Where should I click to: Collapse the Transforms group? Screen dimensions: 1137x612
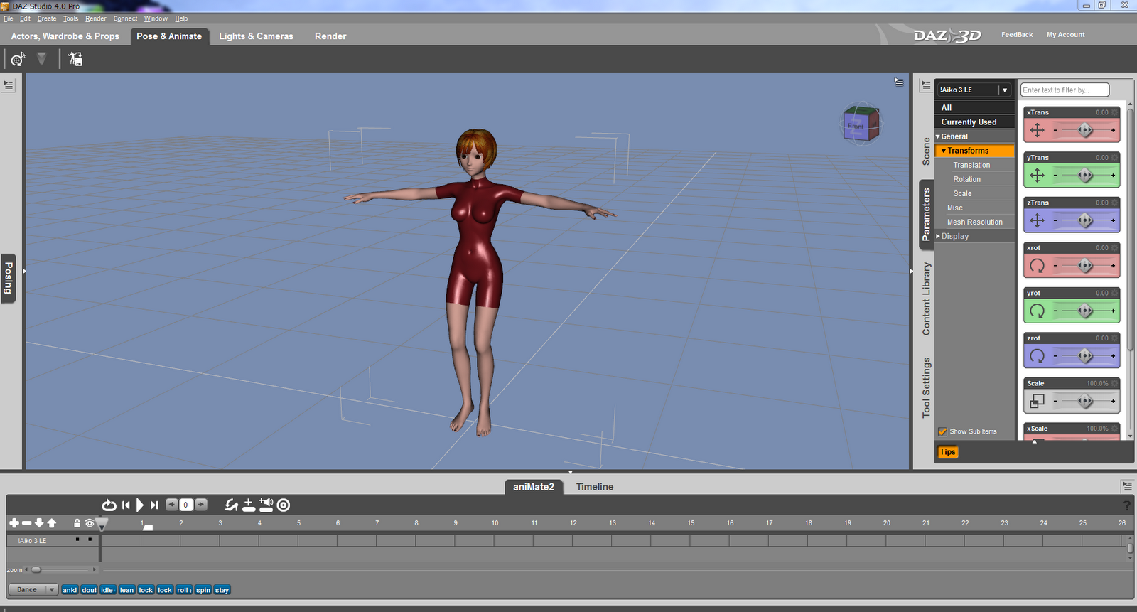[944, 151]
